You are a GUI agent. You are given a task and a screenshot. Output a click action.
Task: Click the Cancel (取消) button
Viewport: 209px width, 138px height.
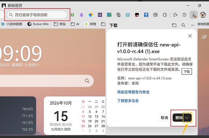tap(164, 118)
